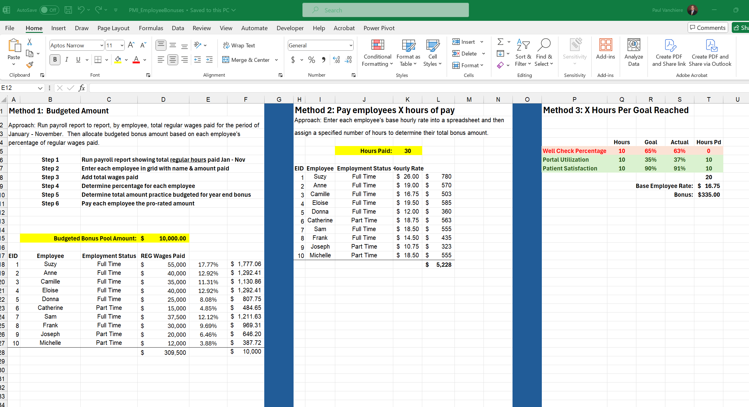
Task: Click the Increase Font Size icon
Action: click(131, 45)
